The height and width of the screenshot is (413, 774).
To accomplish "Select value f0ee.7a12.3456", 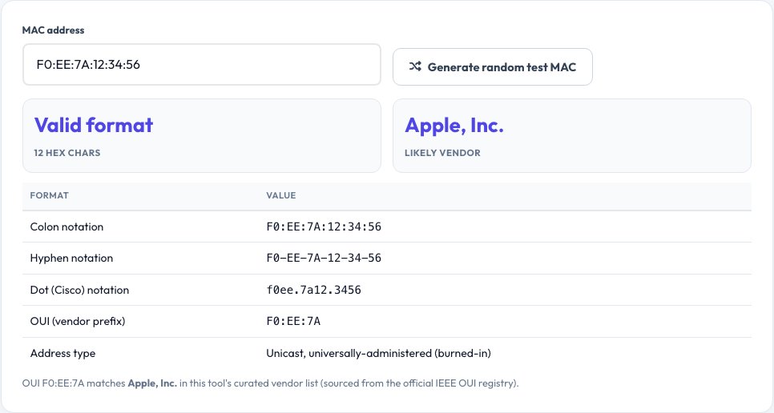I will 313,290.
